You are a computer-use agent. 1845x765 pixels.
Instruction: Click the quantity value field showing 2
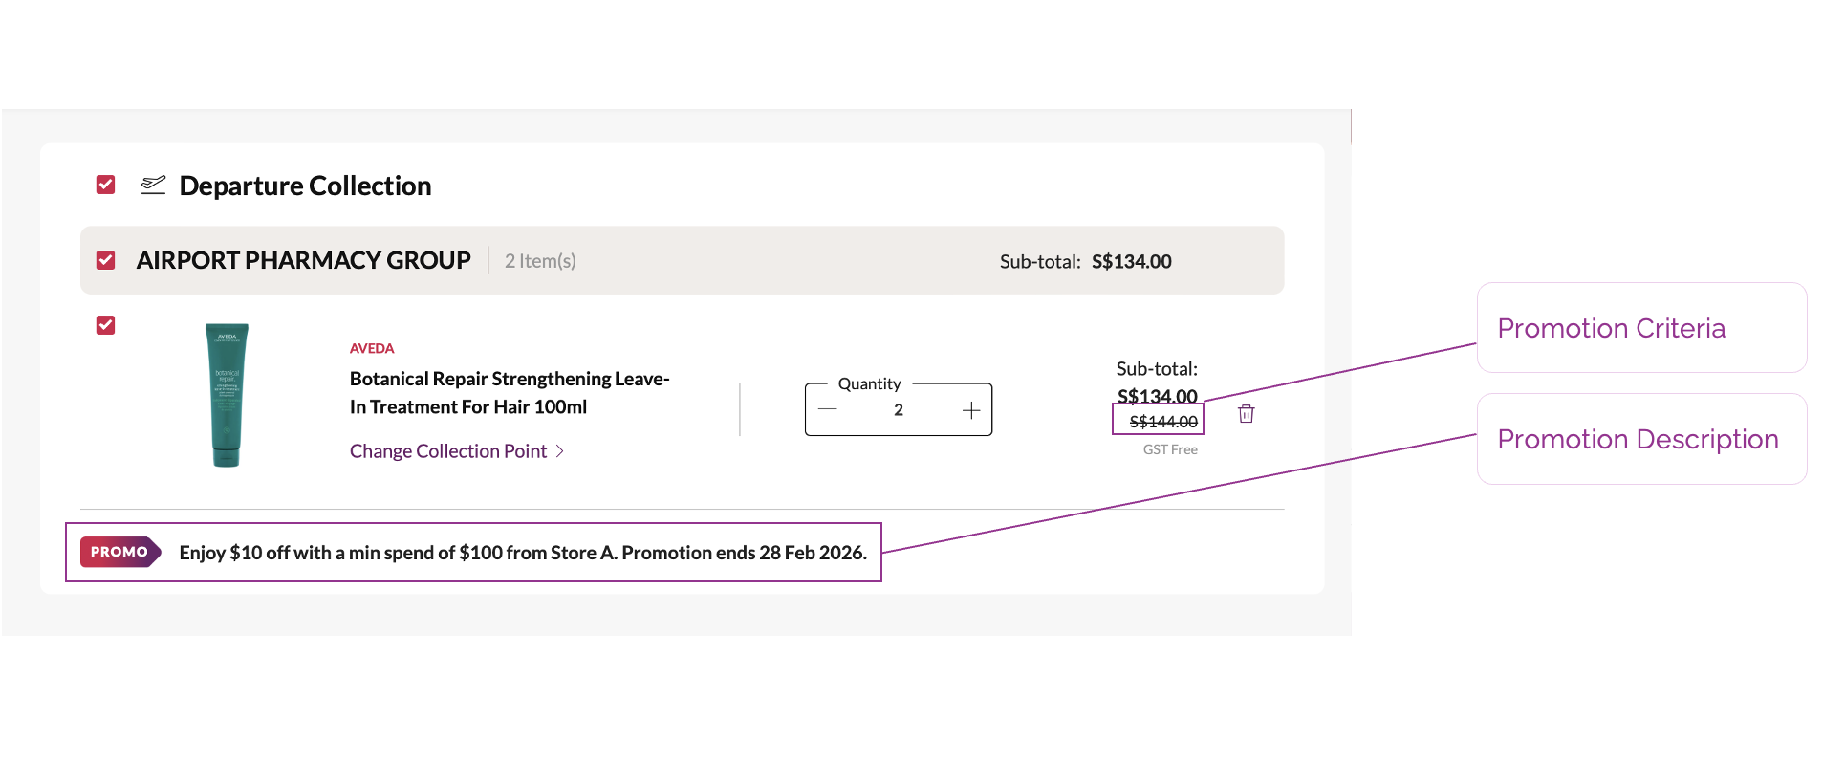pyautogui.click(x=899, y=410)
